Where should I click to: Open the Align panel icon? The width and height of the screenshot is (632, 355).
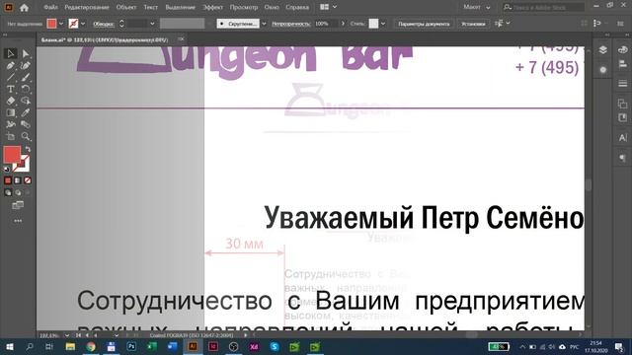[623, 63]
